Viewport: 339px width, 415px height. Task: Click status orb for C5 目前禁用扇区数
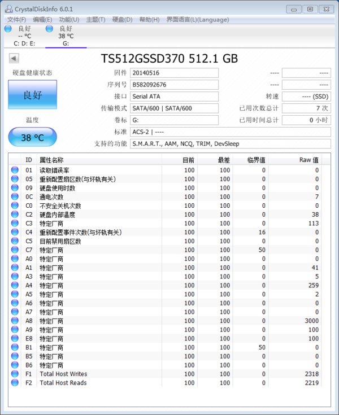[x=15, y=241]
